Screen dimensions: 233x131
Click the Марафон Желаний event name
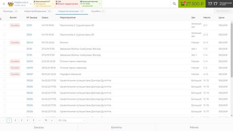[70, 74]
